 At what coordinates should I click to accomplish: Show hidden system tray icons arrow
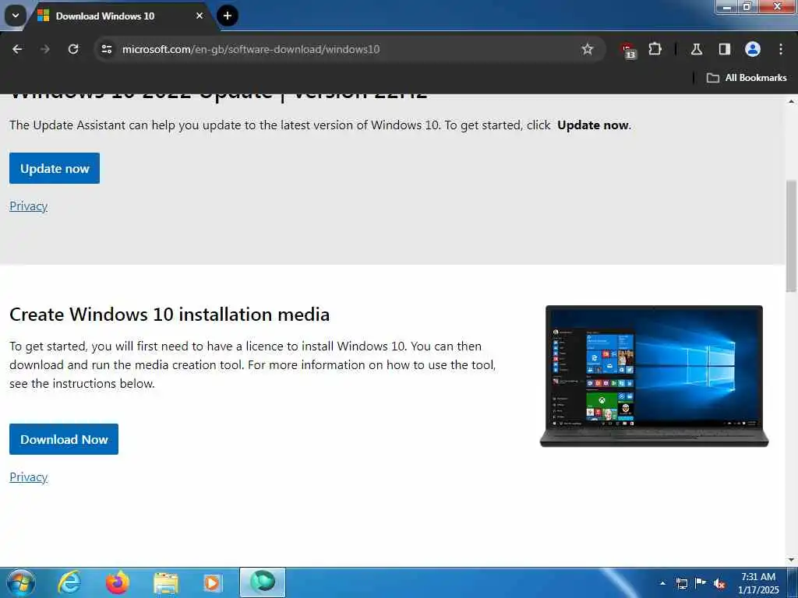662,583
